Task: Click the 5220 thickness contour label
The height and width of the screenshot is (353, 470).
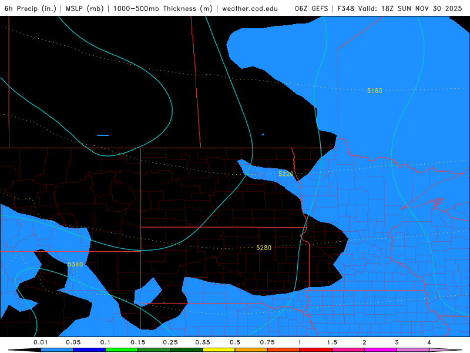Action: (286, 174)
